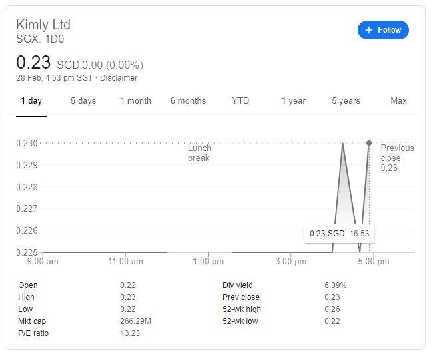The width and height of the screenshot is (433, 354).
Task: Select the 1 day tab
Action: [x=31, y=101]
